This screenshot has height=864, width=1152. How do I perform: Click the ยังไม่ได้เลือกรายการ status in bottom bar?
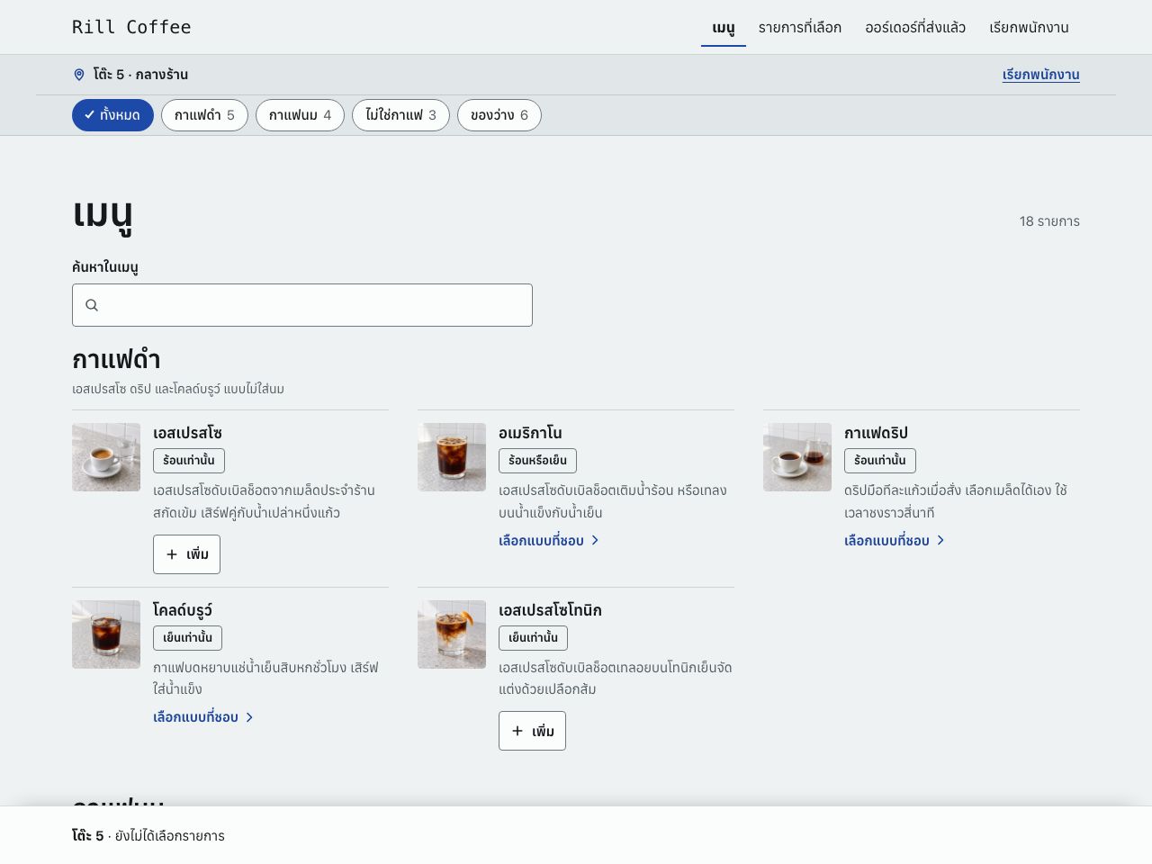(170, 836)
